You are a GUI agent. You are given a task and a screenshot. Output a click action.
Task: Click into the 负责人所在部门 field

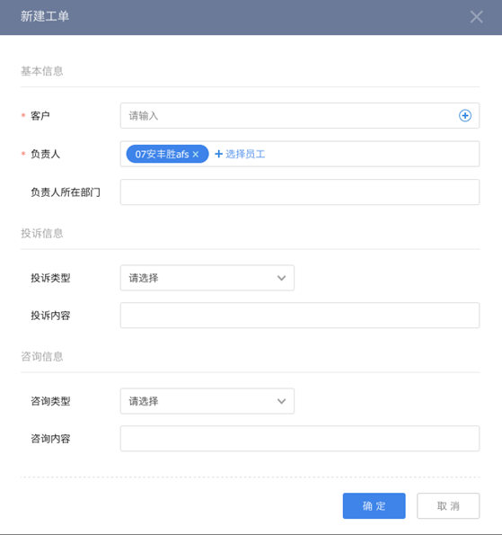coord(300,192)
